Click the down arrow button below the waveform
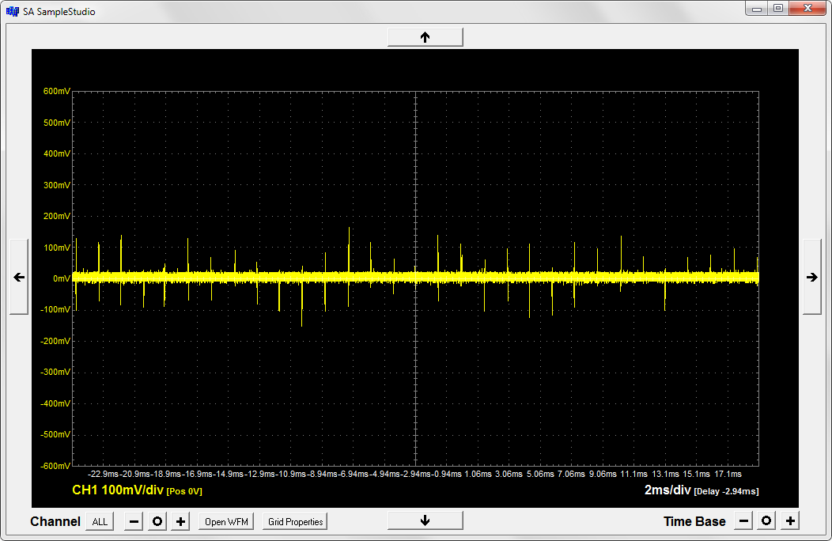Viewport: 832px width, 541px height. tap(425, 520)
